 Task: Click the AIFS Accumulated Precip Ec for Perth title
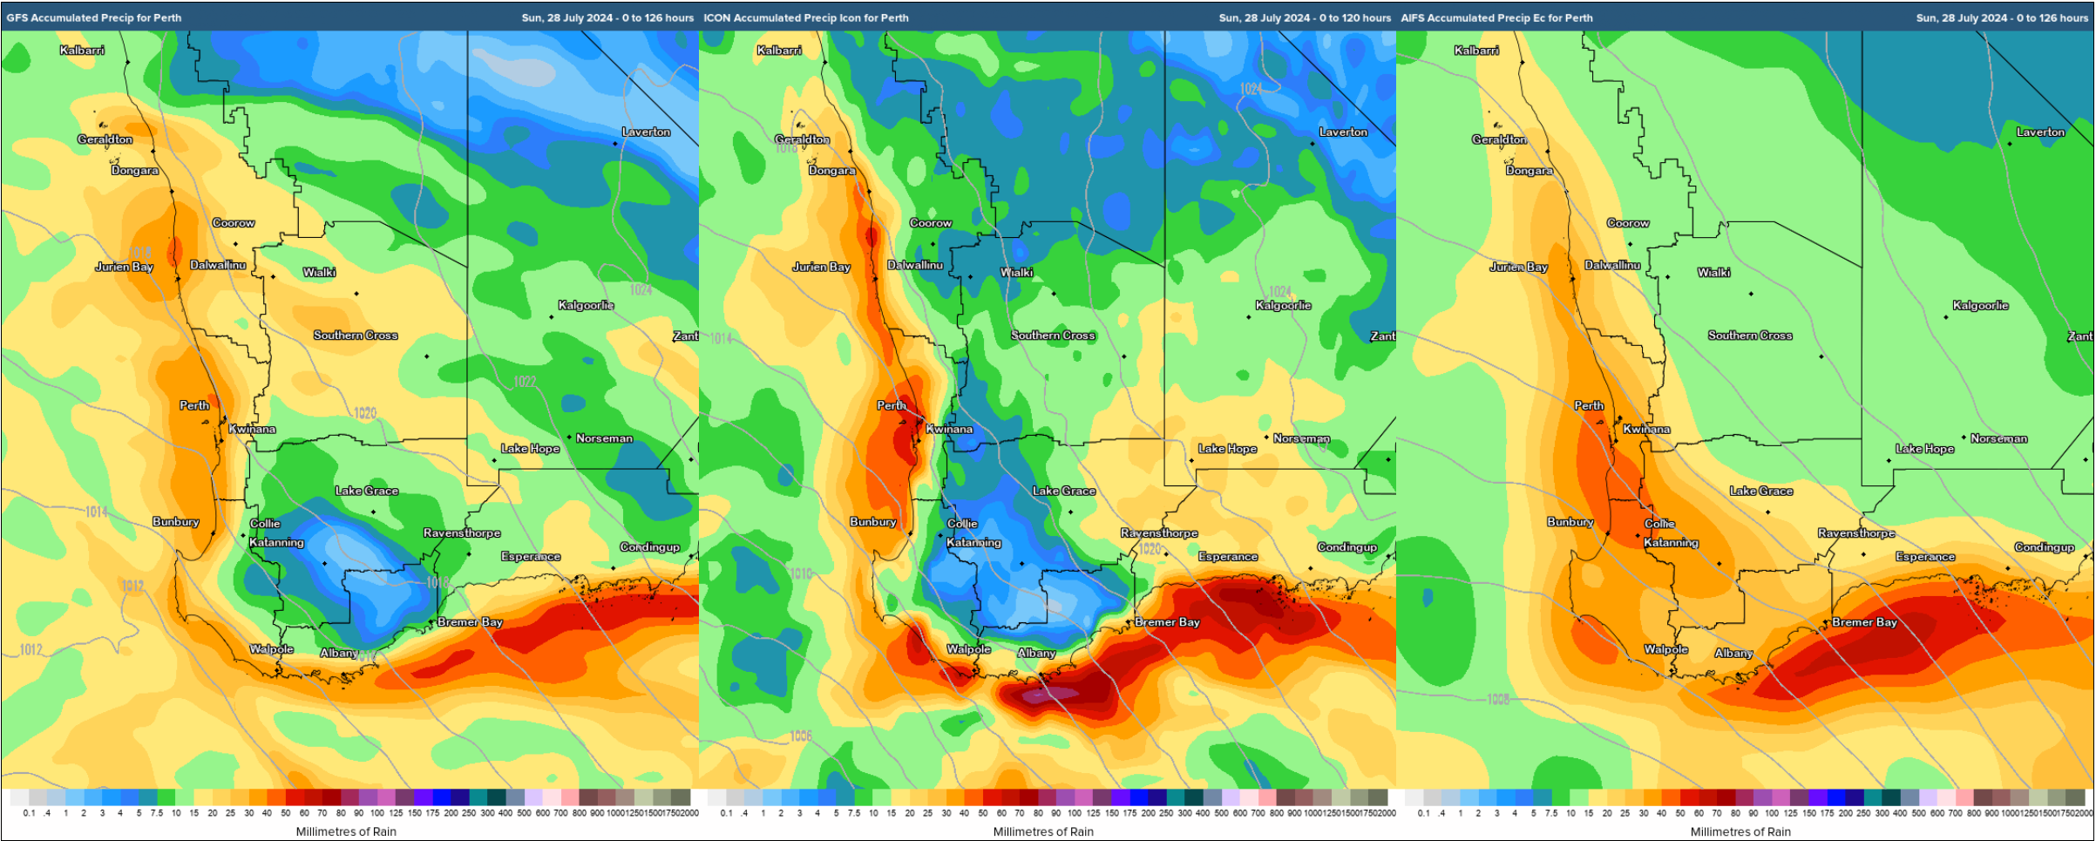coord(1496,17)
